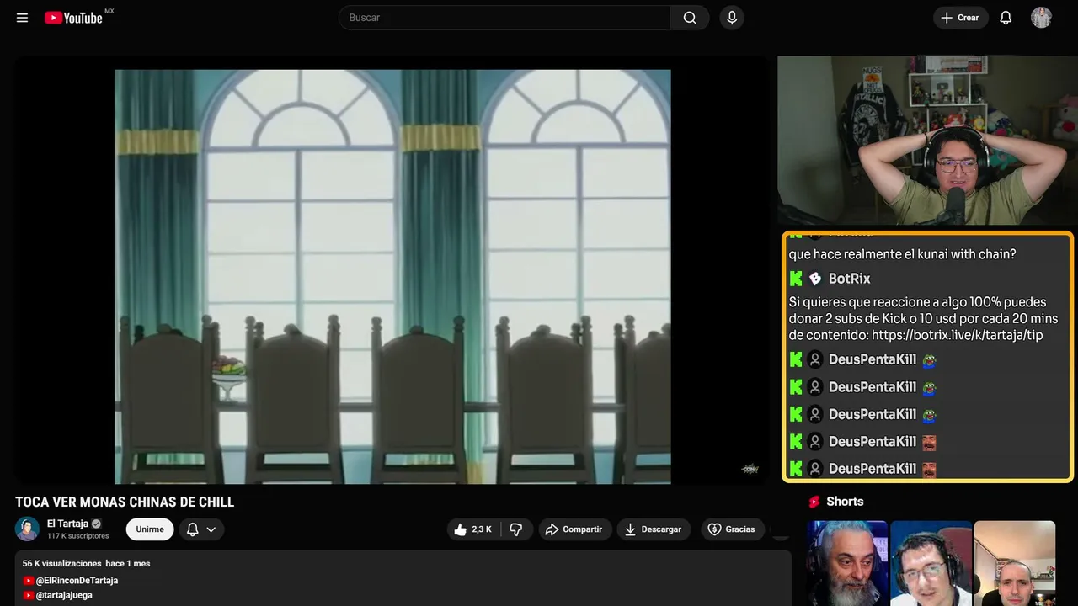This screenshot has width=1078, height=606.
Task: Dislike this video
Action: click(516, 529)
